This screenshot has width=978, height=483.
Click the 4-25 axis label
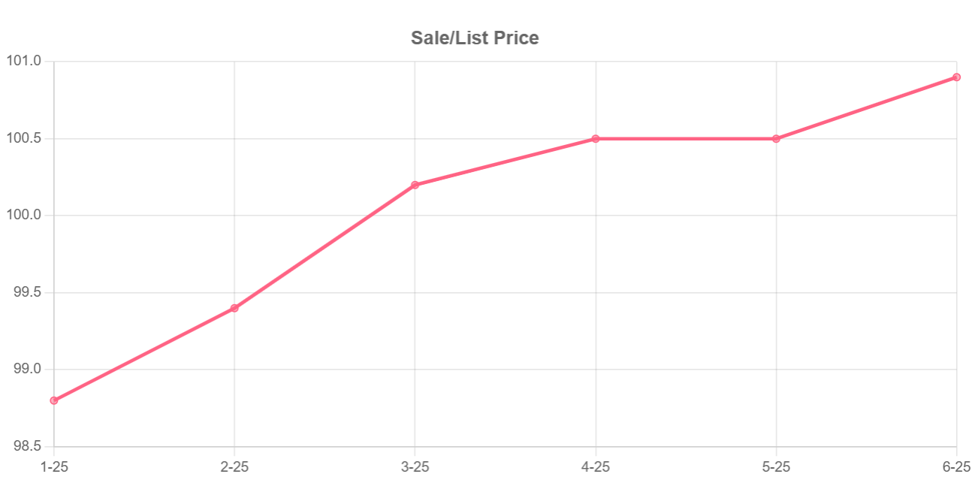[x=596, y=467]
